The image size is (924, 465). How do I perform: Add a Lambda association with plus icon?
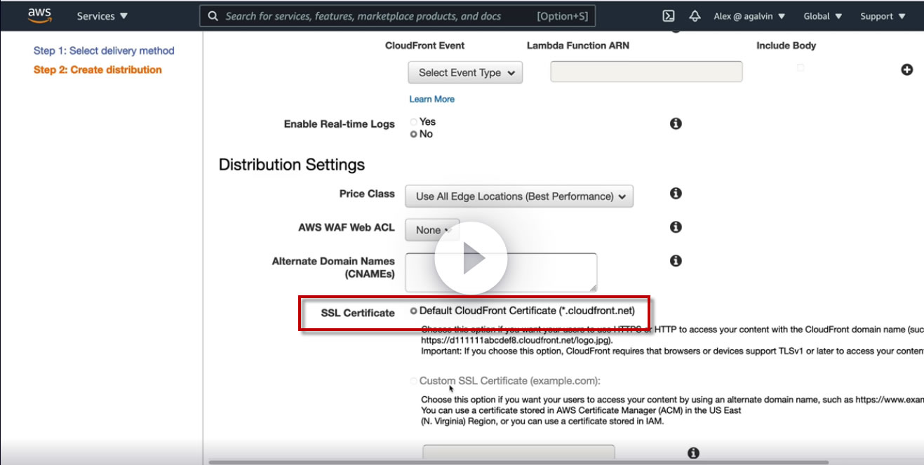[907, 69]
